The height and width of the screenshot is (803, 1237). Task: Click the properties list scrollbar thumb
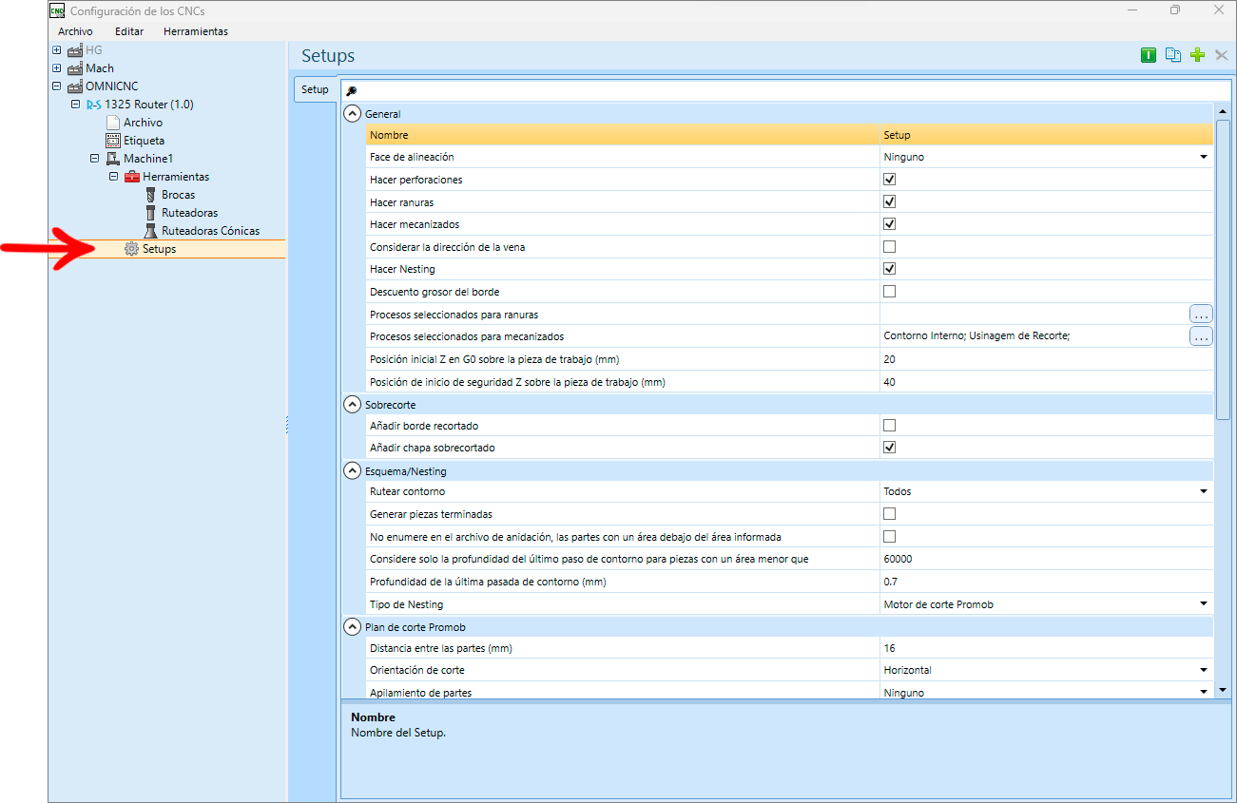click(1223, 269)
